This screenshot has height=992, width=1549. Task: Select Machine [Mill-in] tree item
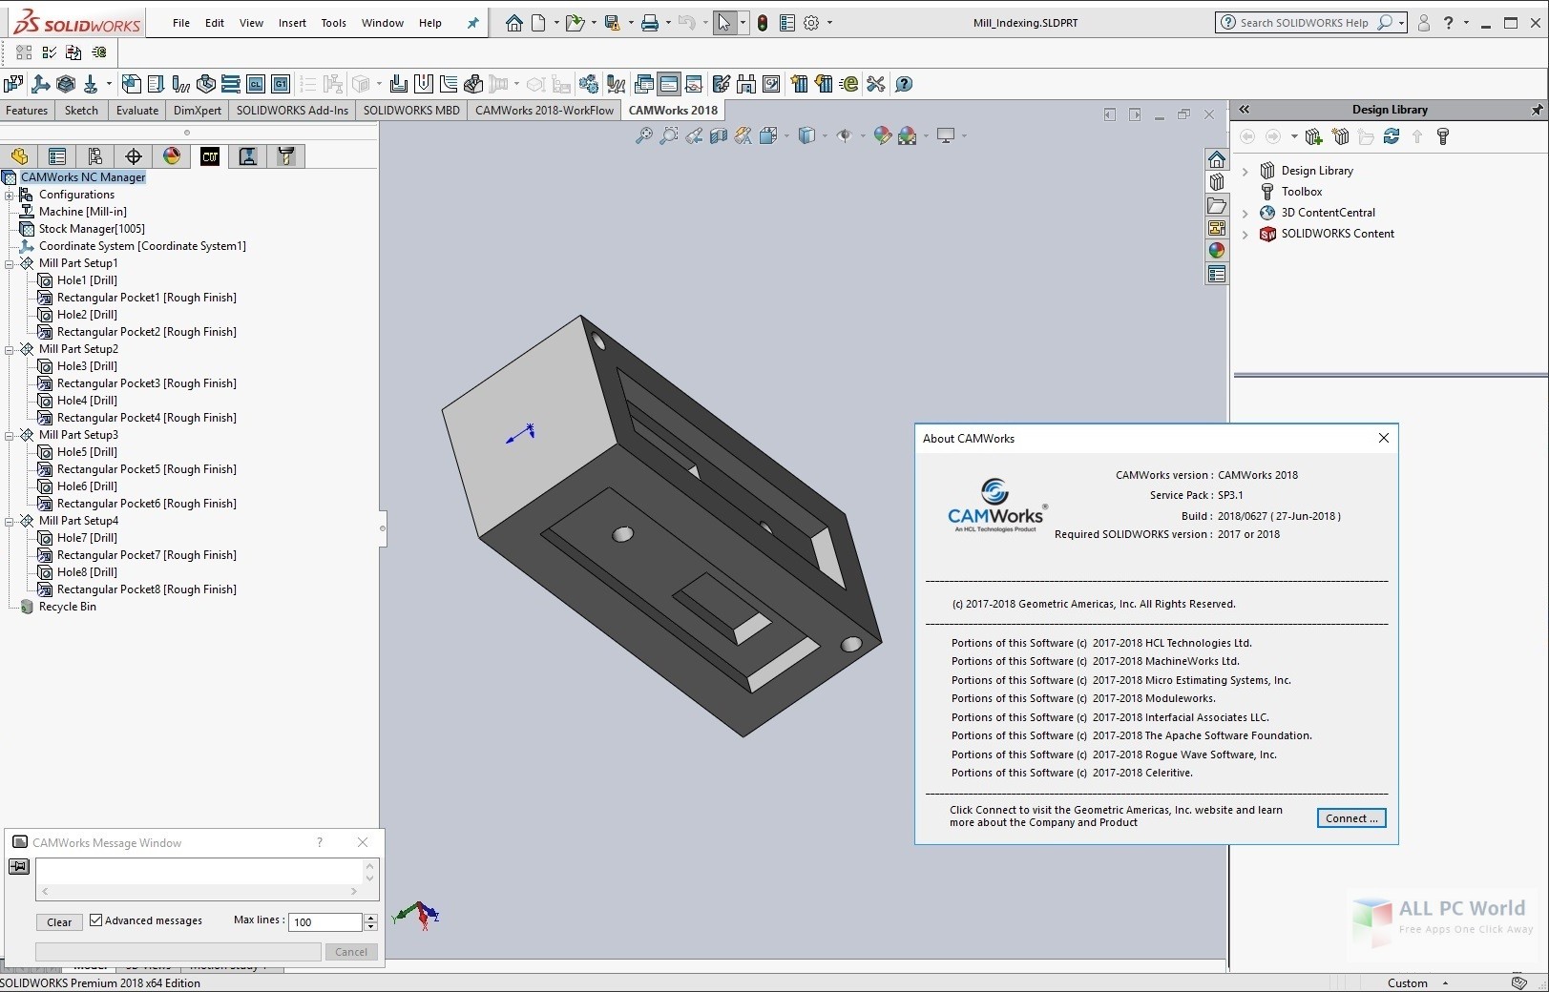[82, 212]
